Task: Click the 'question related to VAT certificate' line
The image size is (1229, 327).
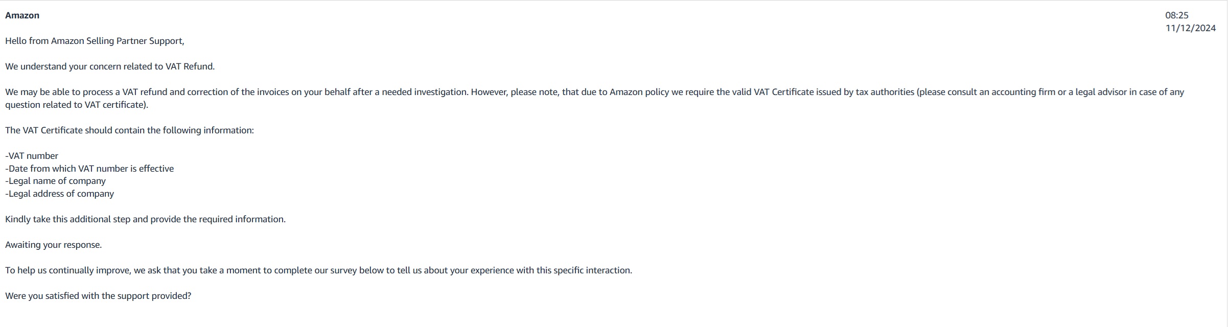Action: tap(77, 105)
